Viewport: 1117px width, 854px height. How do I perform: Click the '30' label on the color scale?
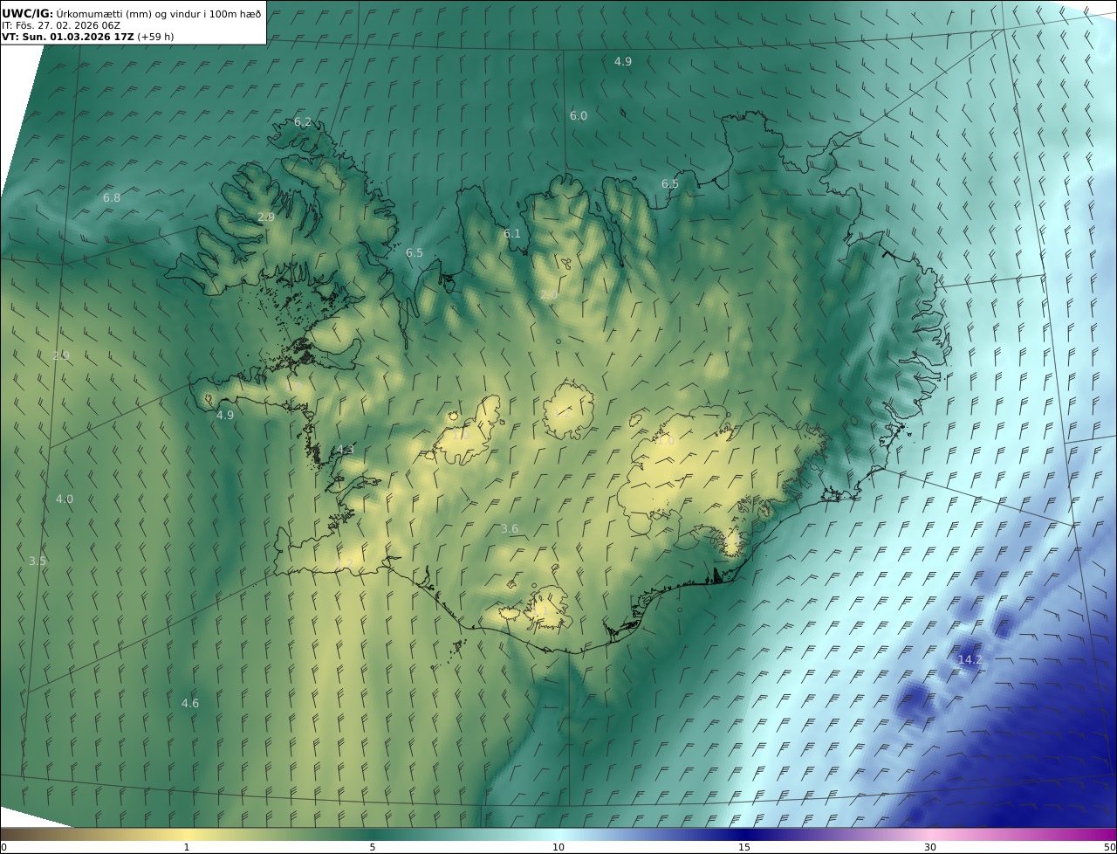(x=930, y=847)
